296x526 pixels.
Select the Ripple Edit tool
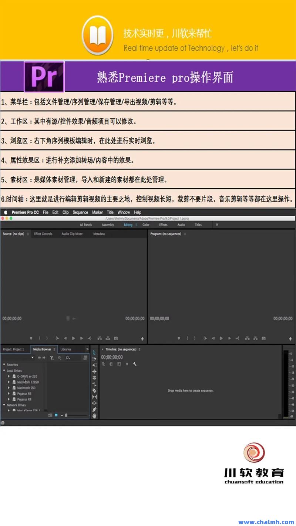[94, 371]
